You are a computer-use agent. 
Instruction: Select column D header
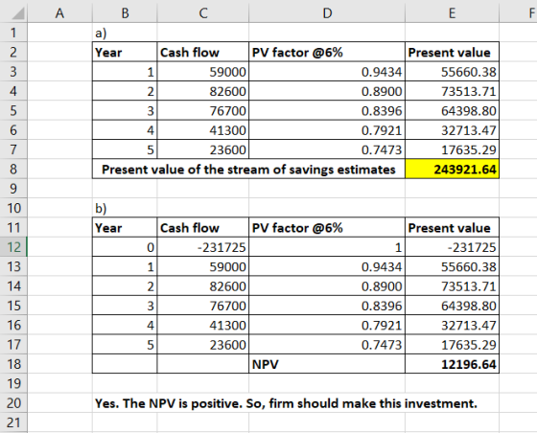pos(327,13)
